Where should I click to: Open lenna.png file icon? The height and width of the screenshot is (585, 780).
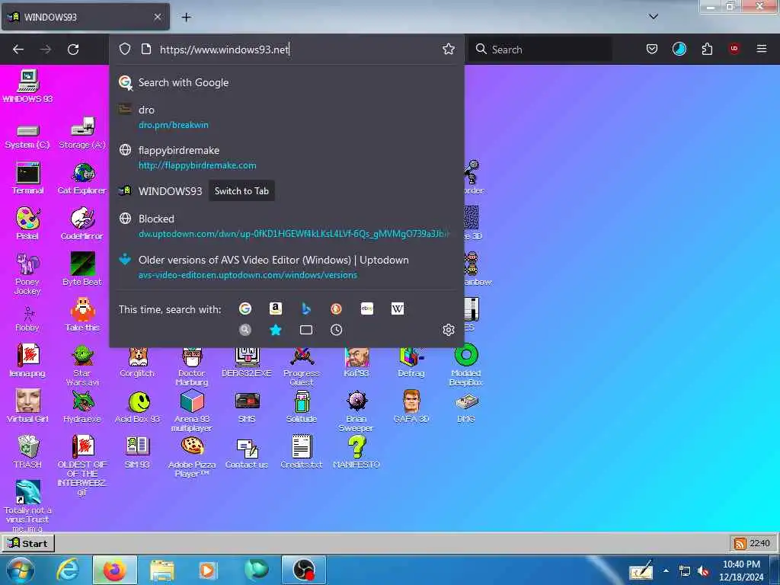27,360
